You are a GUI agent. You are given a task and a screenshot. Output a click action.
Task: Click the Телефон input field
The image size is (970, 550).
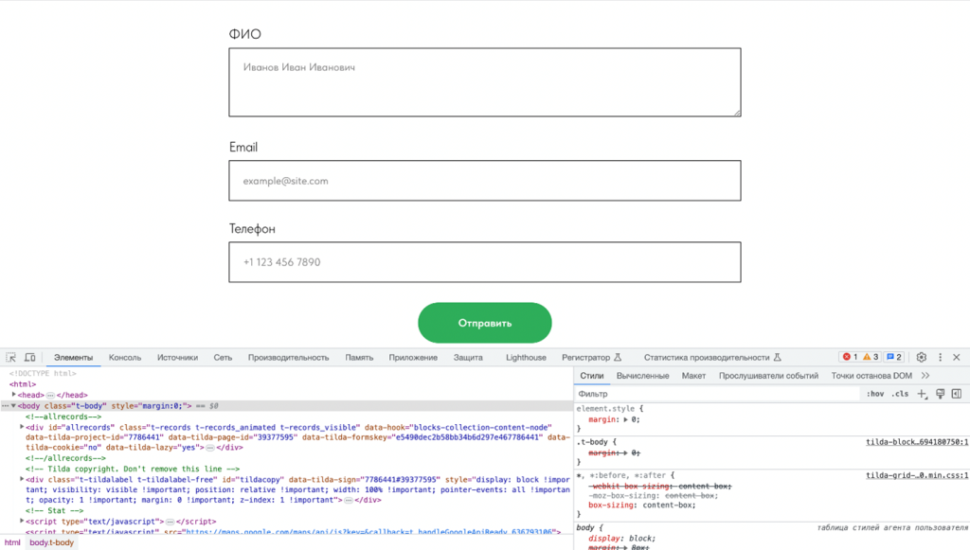click(484, 262)
